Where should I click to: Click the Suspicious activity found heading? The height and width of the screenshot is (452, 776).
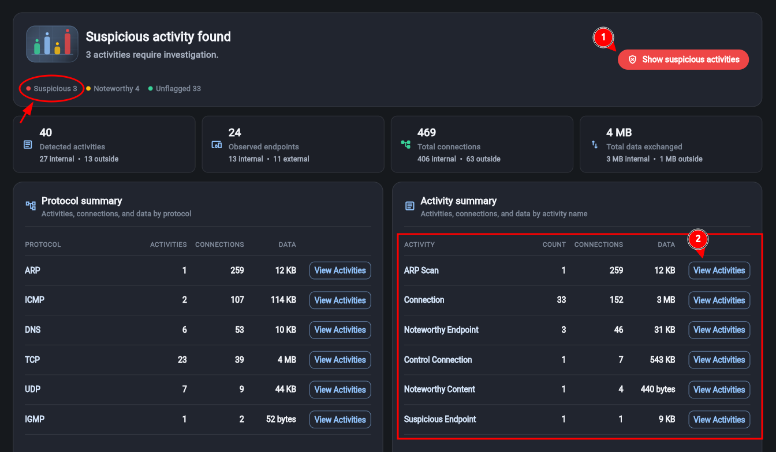coord(158,37)
